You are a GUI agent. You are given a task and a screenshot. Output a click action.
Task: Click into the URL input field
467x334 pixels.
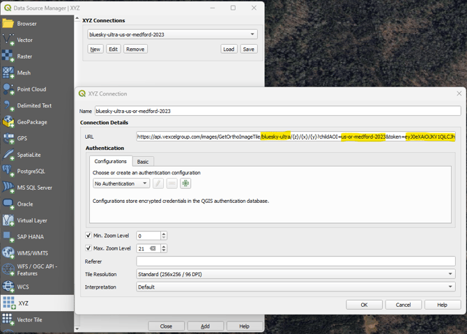pos(296,137)
